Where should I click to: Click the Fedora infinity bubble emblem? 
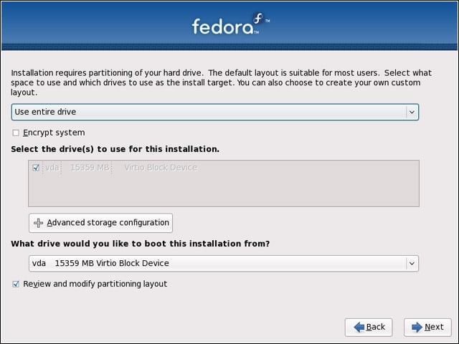tap(258, 19)
